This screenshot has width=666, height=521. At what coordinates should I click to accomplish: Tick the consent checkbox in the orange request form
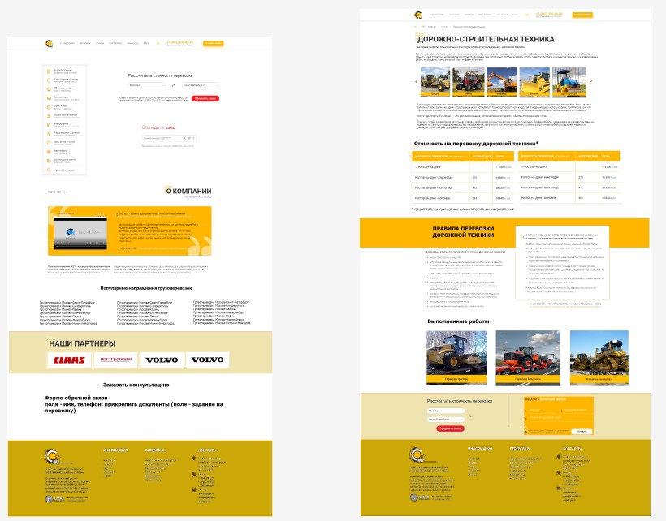[x=527, y=430]
